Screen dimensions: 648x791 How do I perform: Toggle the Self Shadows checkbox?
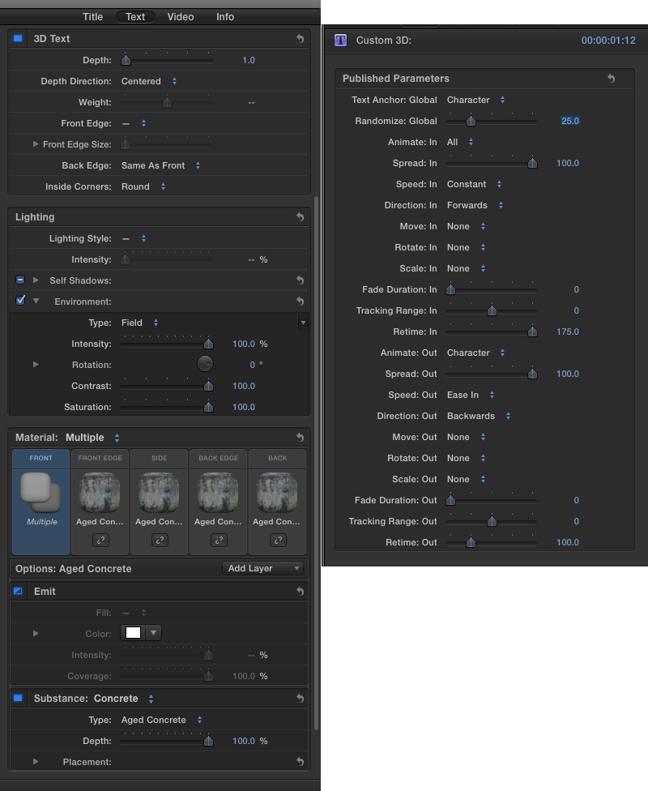tap(20, 280)
